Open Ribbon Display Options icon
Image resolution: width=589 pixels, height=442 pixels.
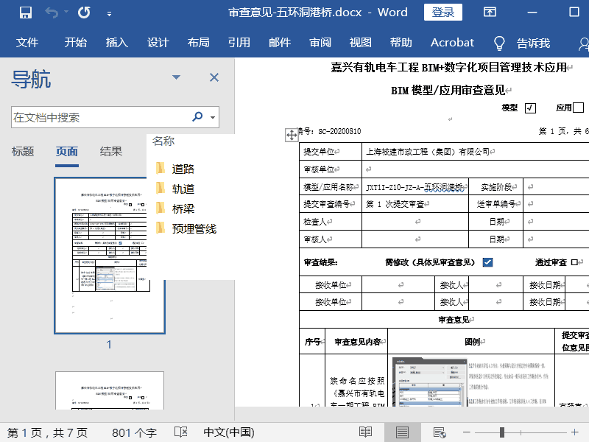click(x=490, y=13)
